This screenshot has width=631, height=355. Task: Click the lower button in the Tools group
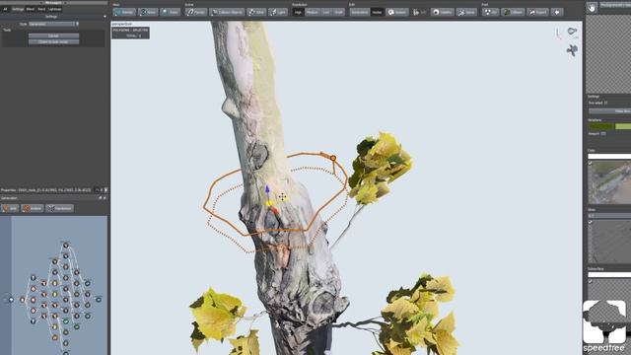click(x=53, y=41)
